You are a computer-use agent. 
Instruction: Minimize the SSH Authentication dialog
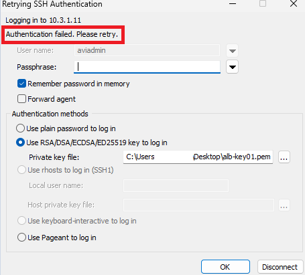pos(233,3)
